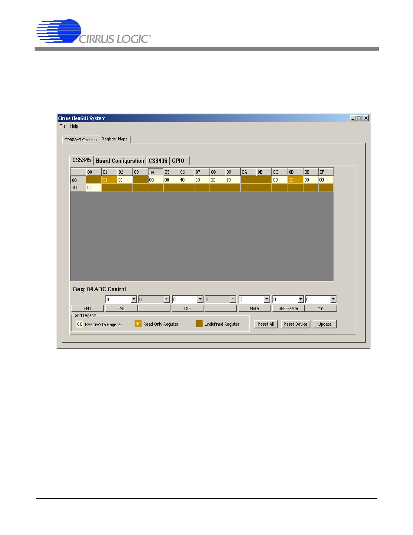Expand the dropdown above the HPFFreeze button

(x=301, y=299)
